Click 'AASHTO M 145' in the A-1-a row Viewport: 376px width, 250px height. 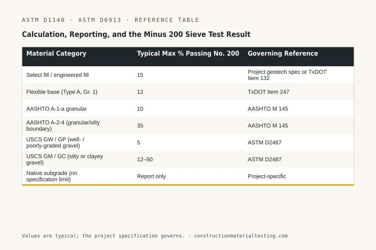tap(268, 109)
